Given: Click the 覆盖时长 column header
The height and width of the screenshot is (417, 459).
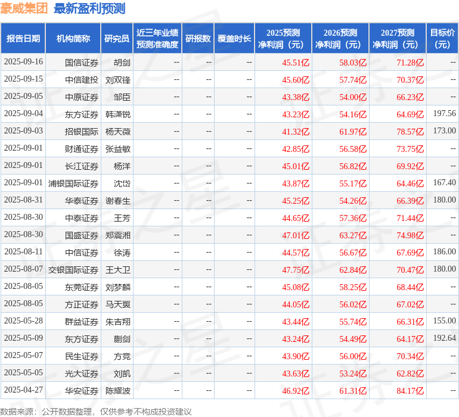Looking at the screenshot, I should pyautogui.click(x=234, y=38).
